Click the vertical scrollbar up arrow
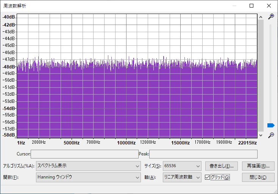The image size is (278, 194). (261, 17)
